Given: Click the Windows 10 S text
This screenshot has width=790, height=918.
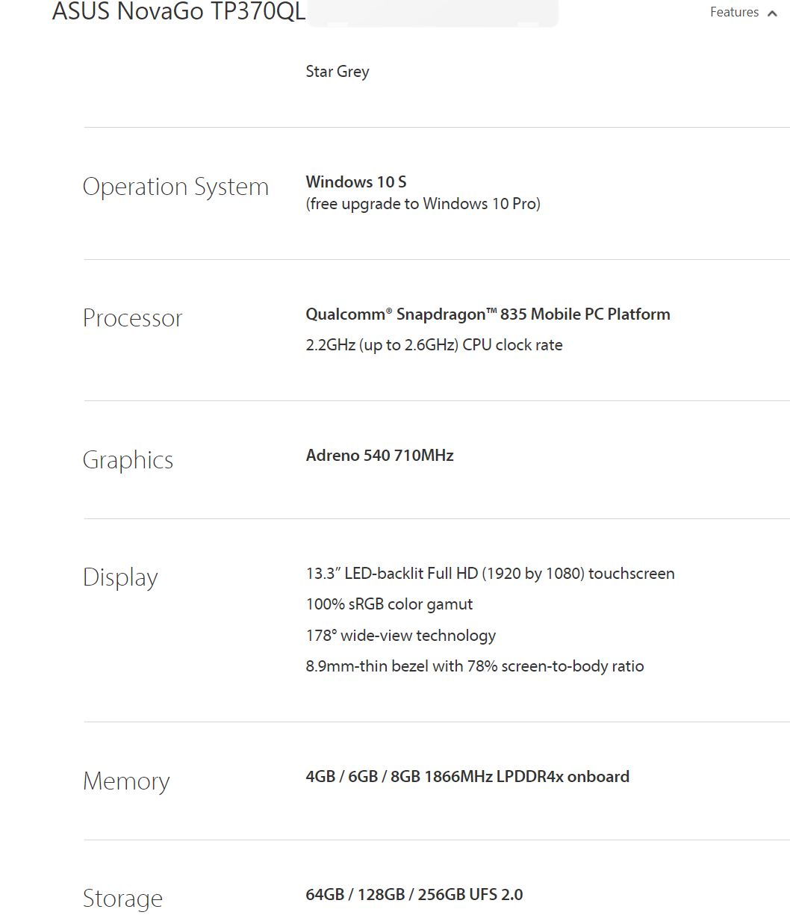Looking at the screenshot, I should pos(356,182).
